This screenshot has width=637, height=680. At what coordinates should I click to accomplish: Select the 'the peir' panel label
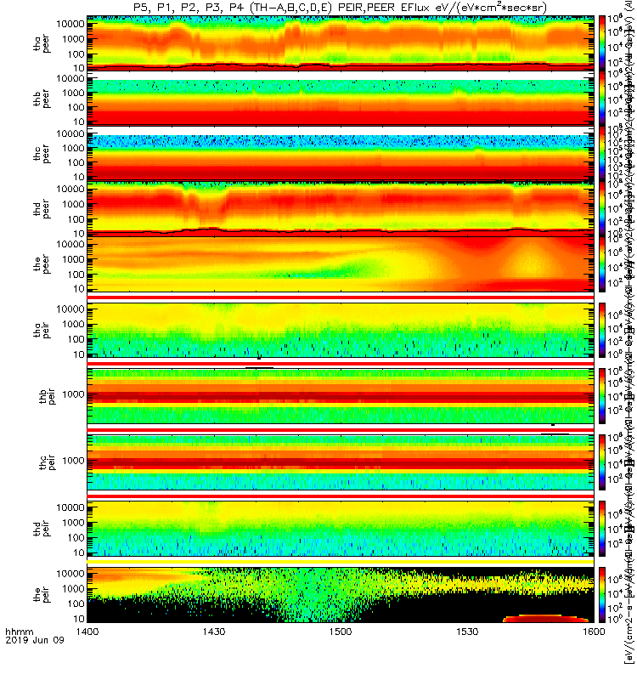[x=42, y=594]
